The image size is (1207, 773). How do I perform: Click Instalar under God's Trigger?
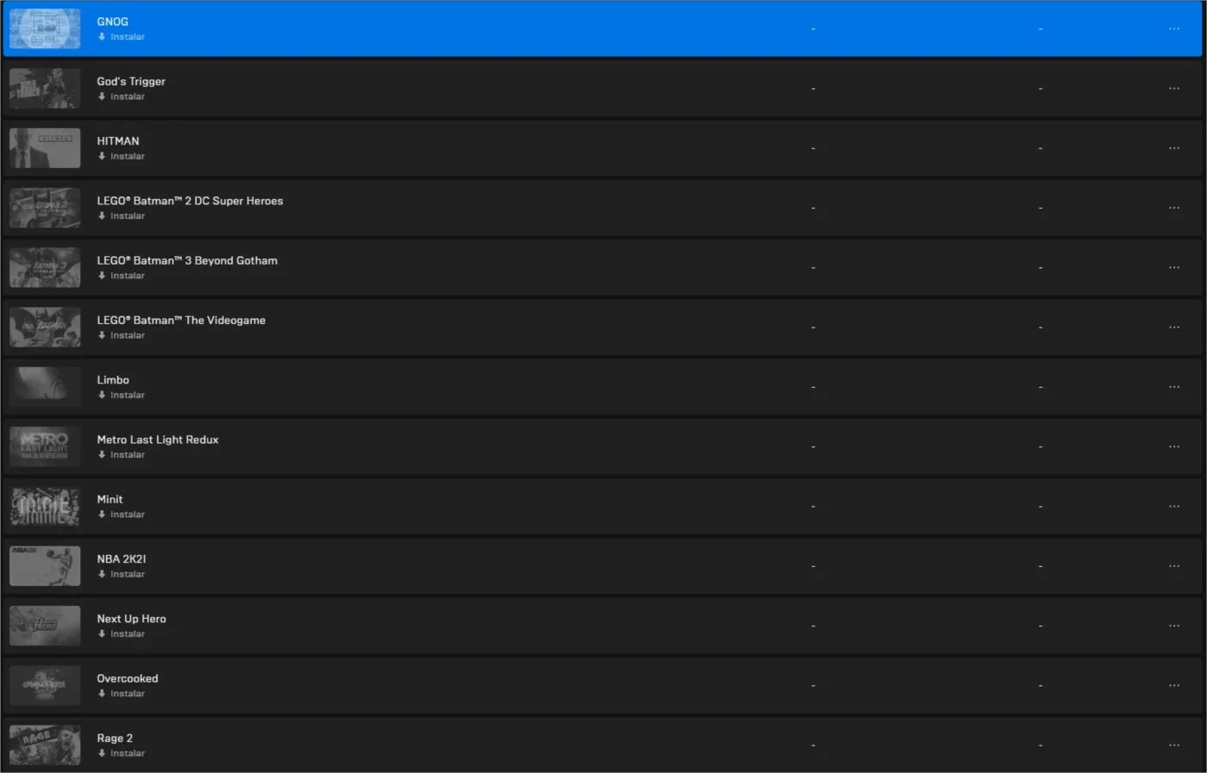(x=122, y=97)
